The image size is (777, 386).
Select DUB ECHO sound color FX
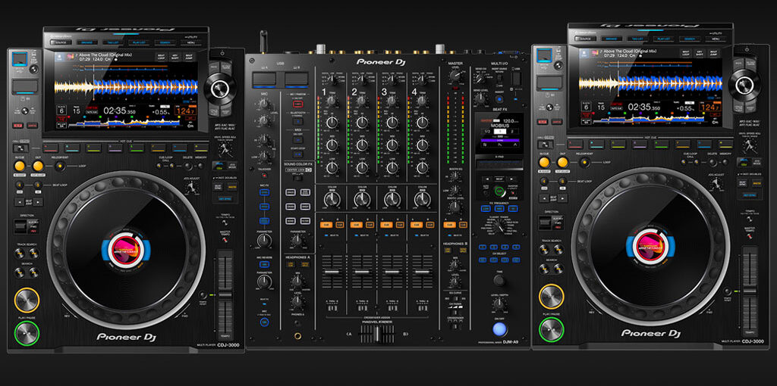306,192
